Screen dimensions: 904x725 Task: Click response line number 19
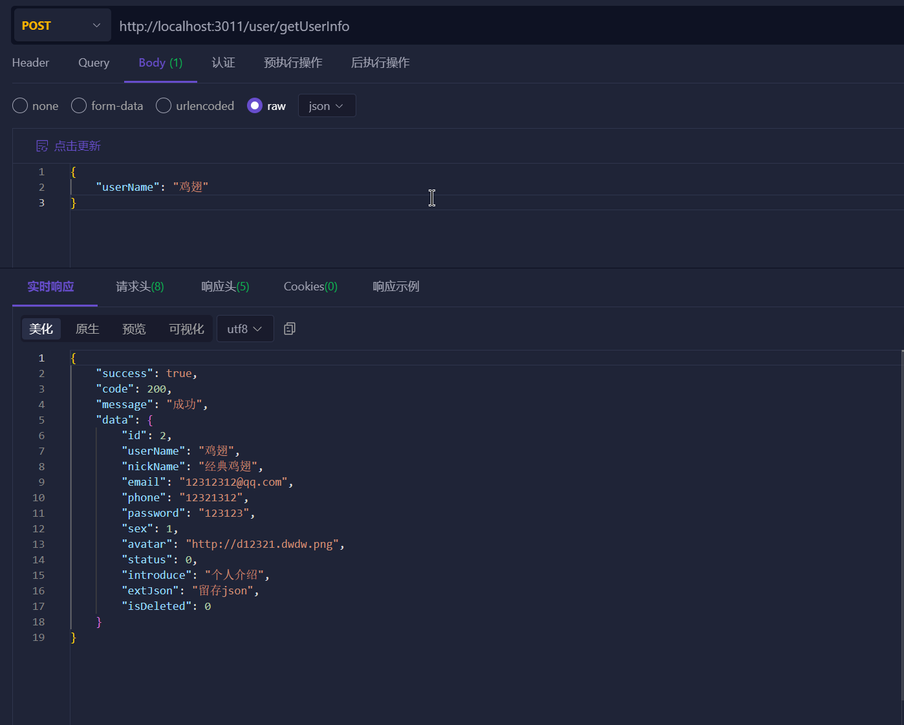(39, 637)
